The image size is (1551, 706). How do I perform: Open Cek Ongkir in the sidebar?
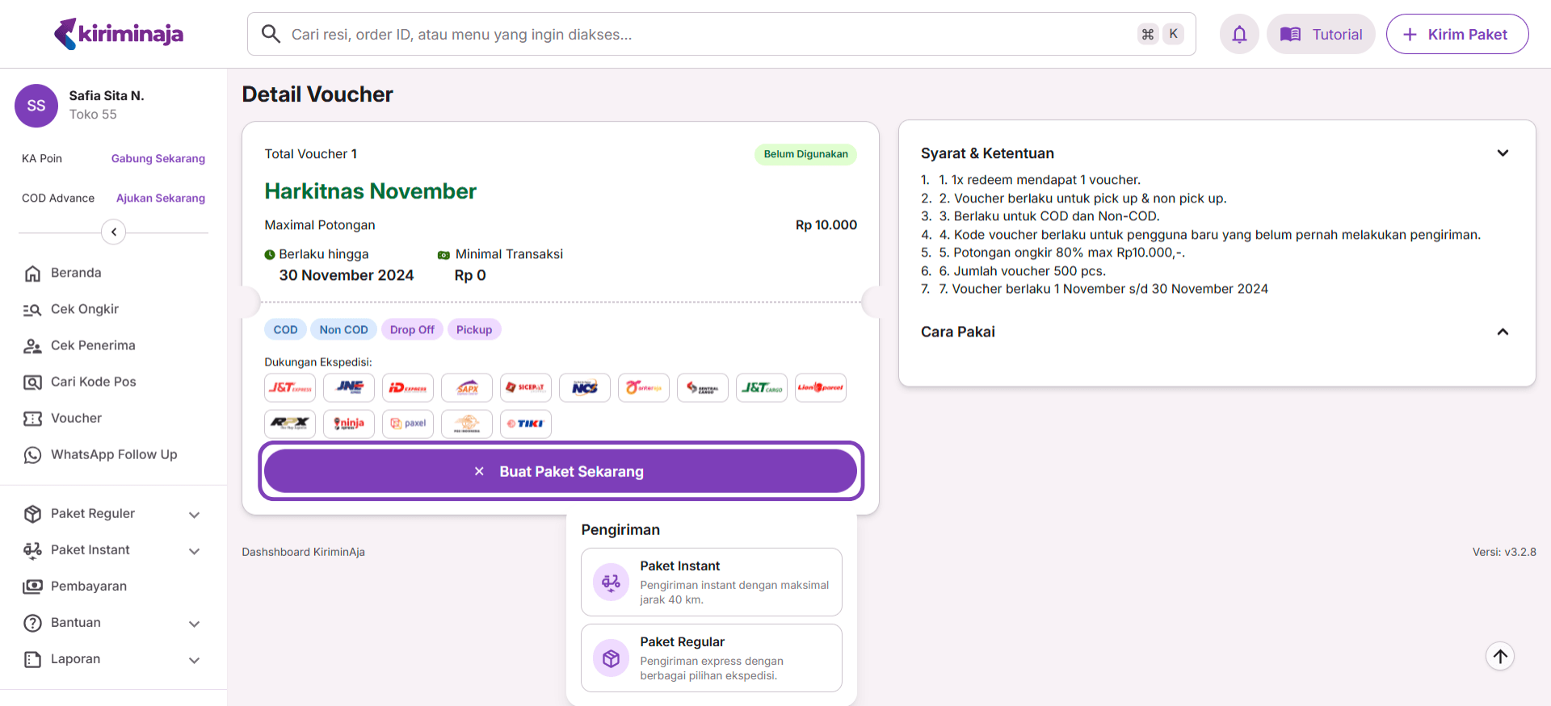click(x=84, y=309)
